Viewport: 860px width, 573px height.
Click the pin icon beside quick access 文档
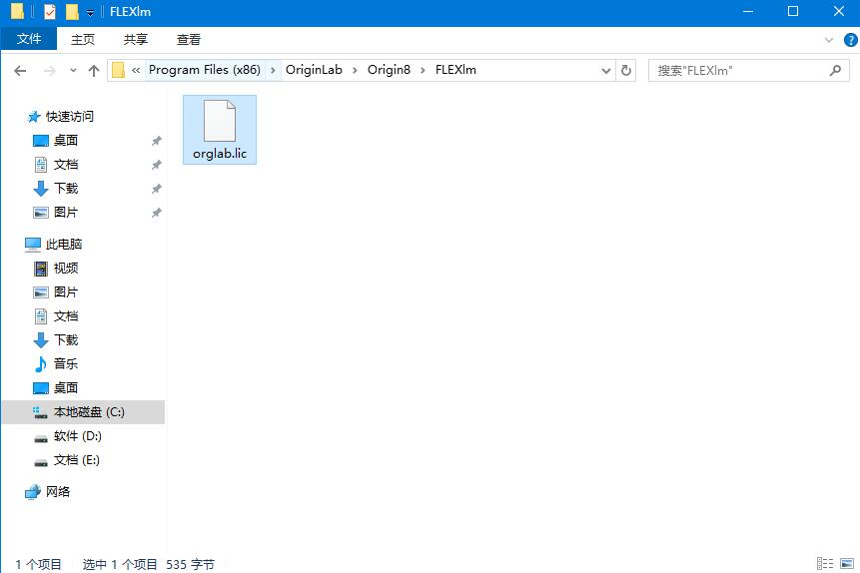(156, 165)
